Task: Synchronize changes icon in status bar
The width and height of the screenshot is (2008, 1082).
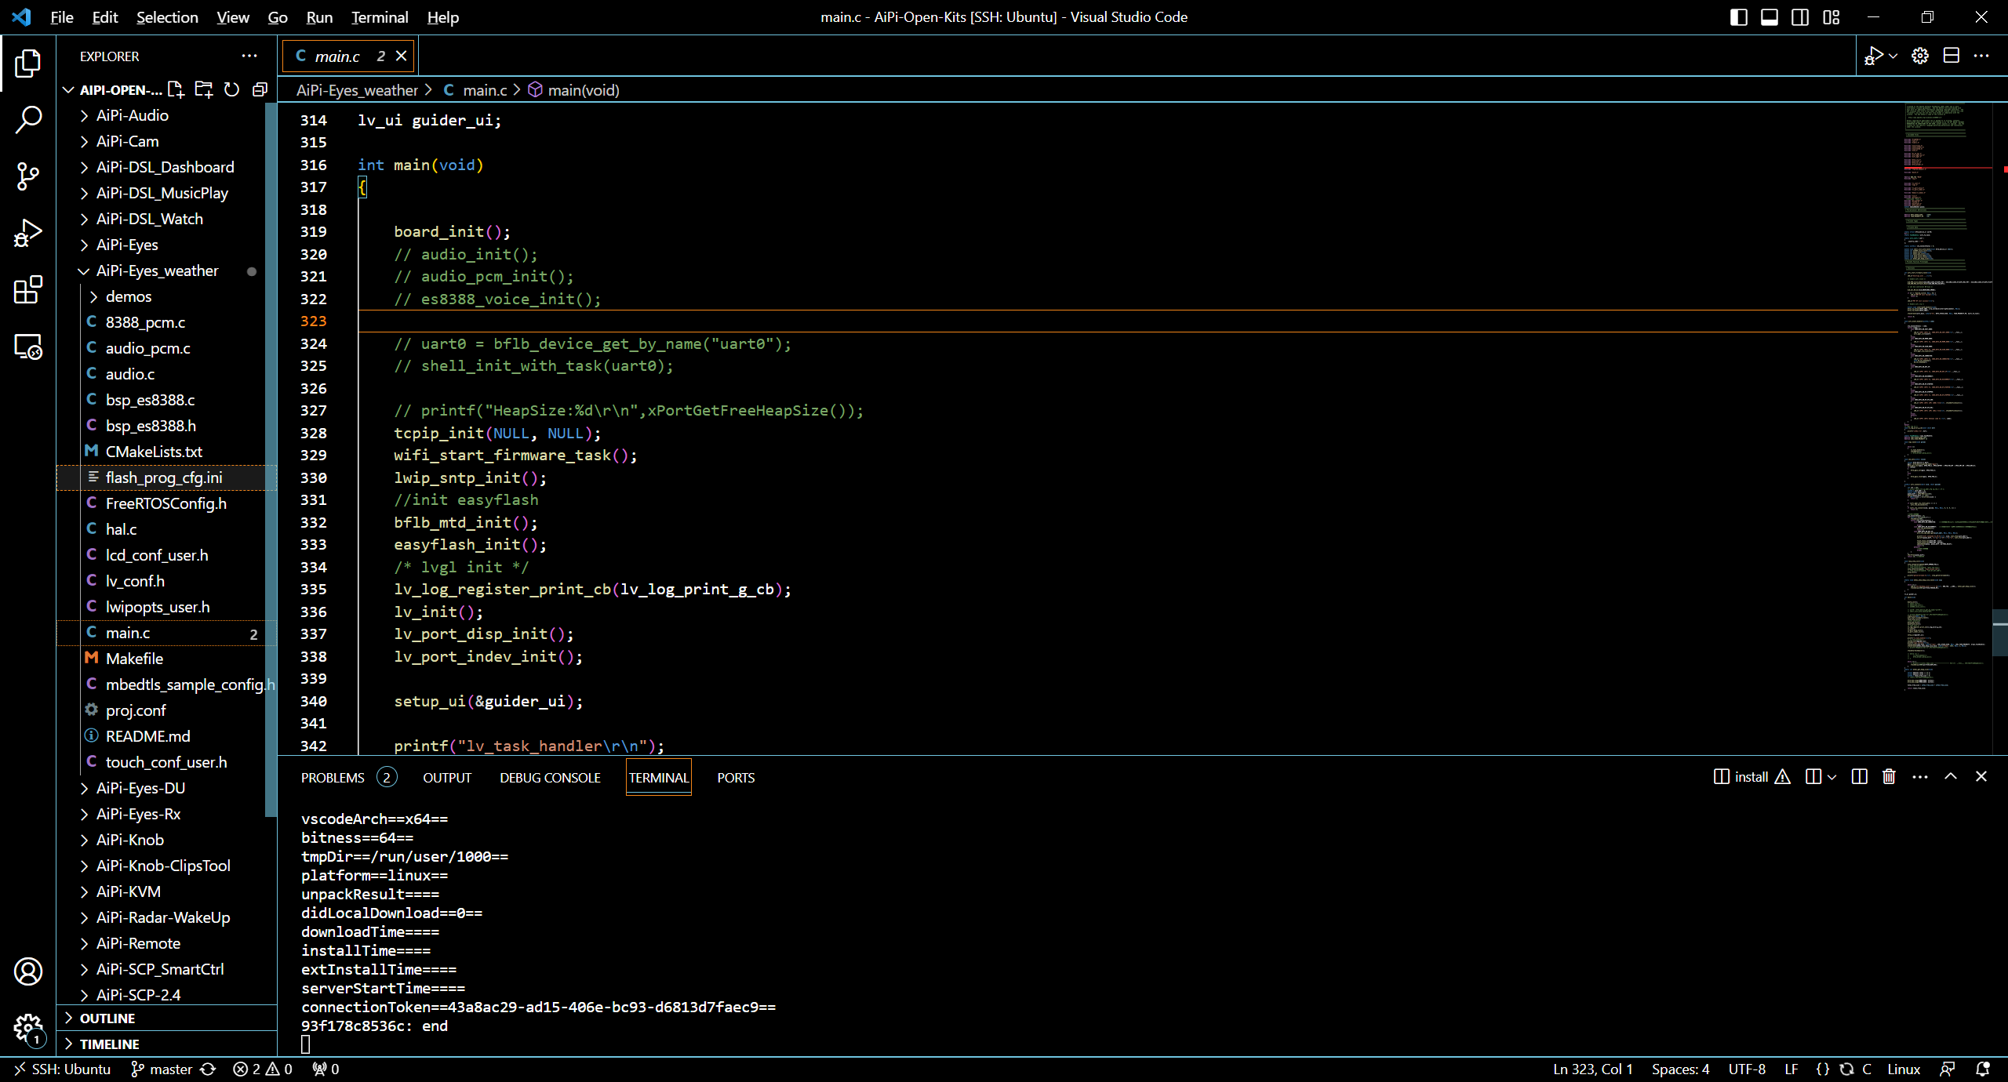Action: [208, 1069]
